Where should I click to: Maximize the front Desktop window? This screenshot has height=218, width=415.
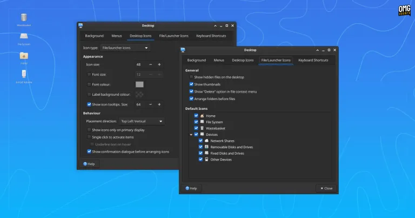coord(329,50)
